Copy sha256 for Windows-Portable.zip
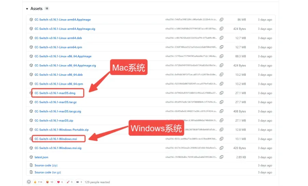The height and width of the screenshot is (186, 308). pos(222,129)
